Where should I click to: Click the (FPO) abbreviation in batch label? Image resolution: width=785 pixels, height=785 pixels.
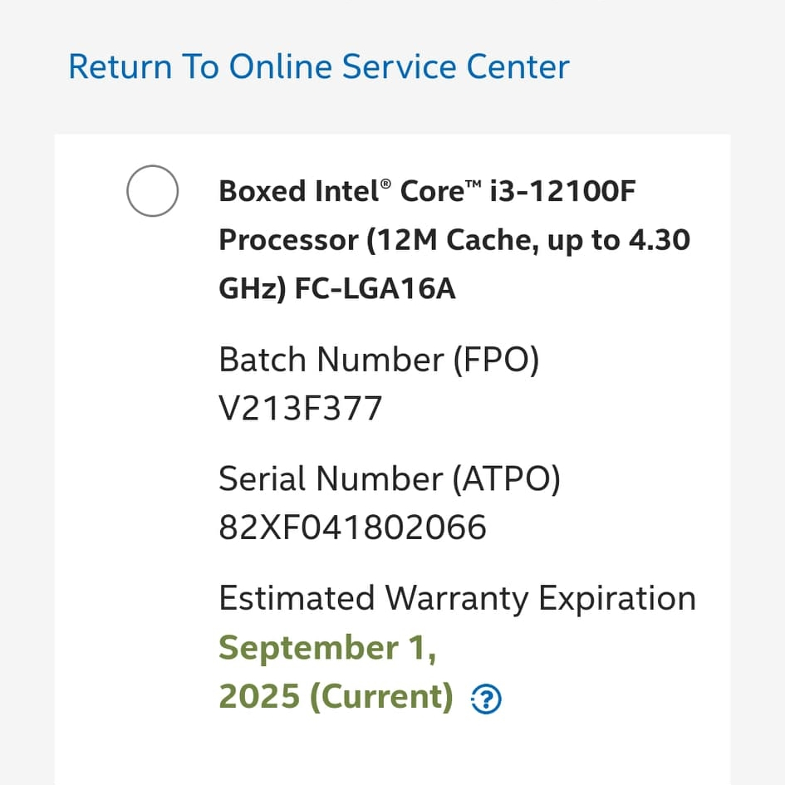click(495, 360)
